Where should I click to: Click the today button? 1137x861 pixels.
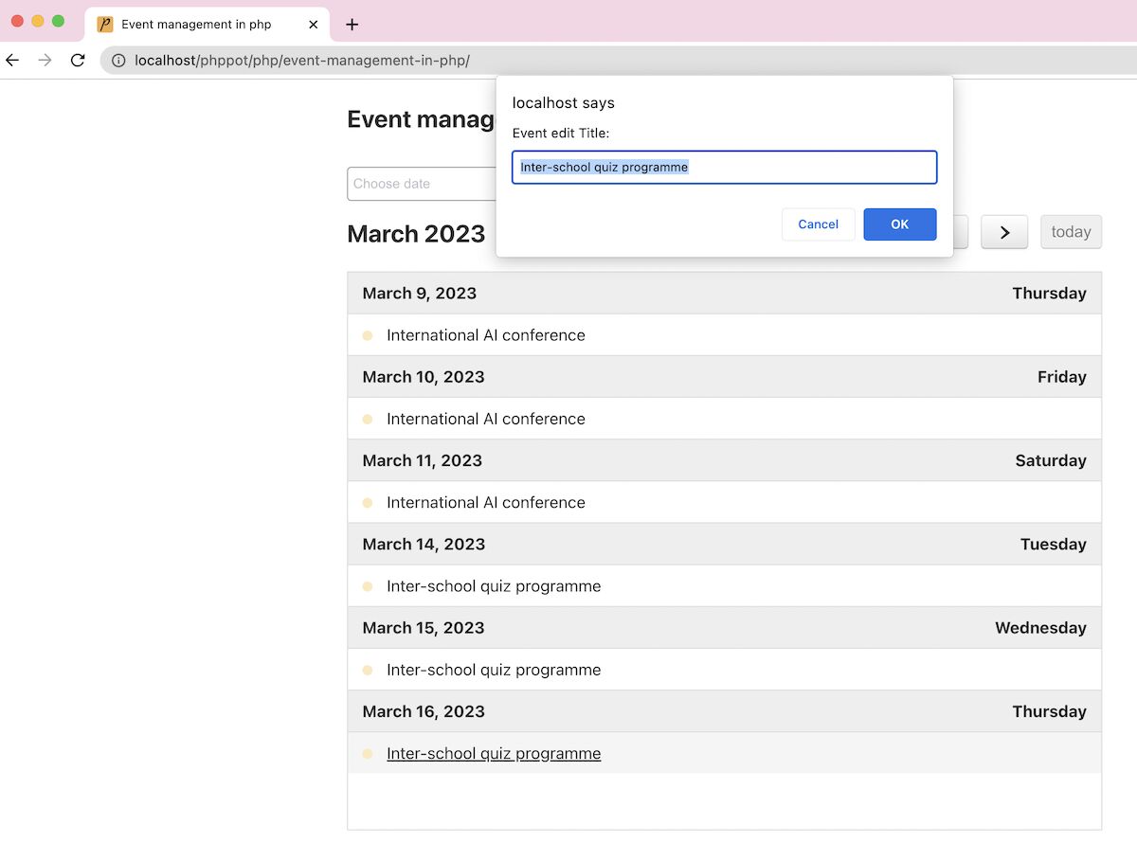(x=1071, y=232)
